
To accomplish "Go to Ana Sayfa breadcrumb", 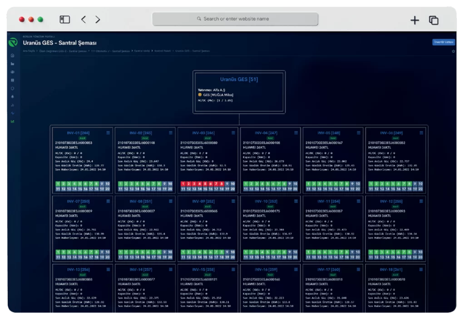I will (29, 51).
